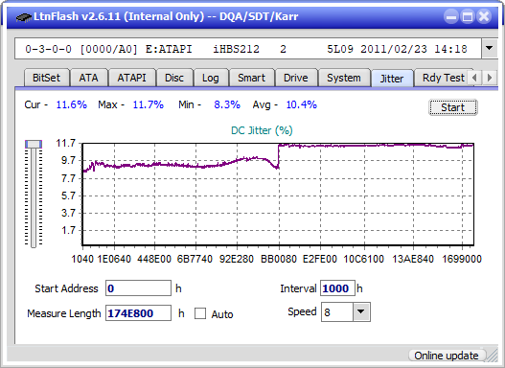Open the Smart tab
The image size is (505, 368).
(x=251, y=78)
